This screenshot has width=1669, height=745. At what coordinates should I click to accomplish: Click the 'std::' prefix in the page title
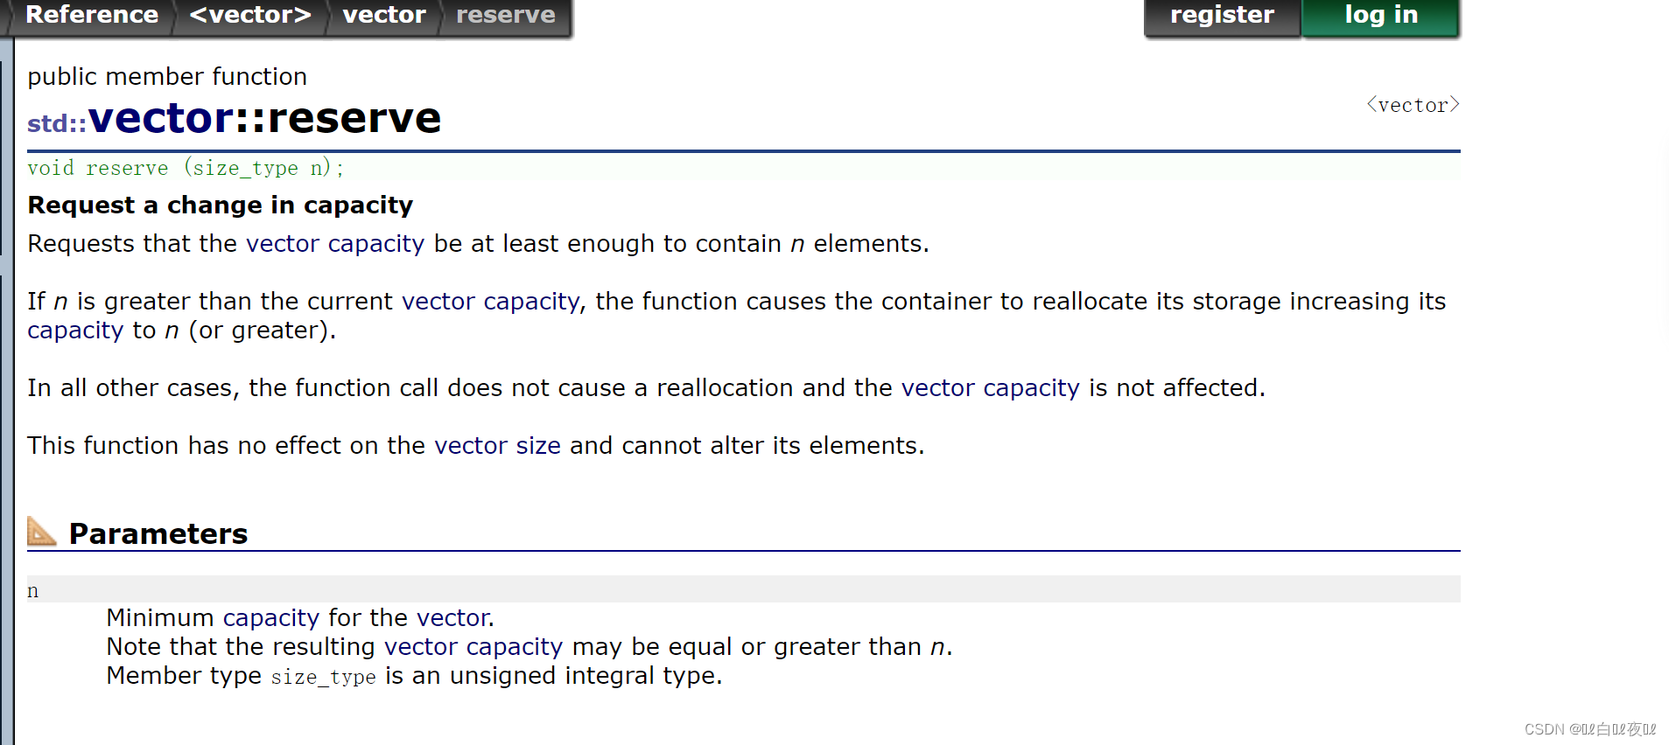(x=56, y=124)
